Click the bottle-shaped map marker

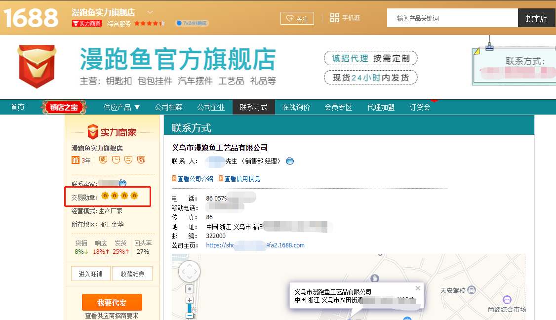pos(375,278)
